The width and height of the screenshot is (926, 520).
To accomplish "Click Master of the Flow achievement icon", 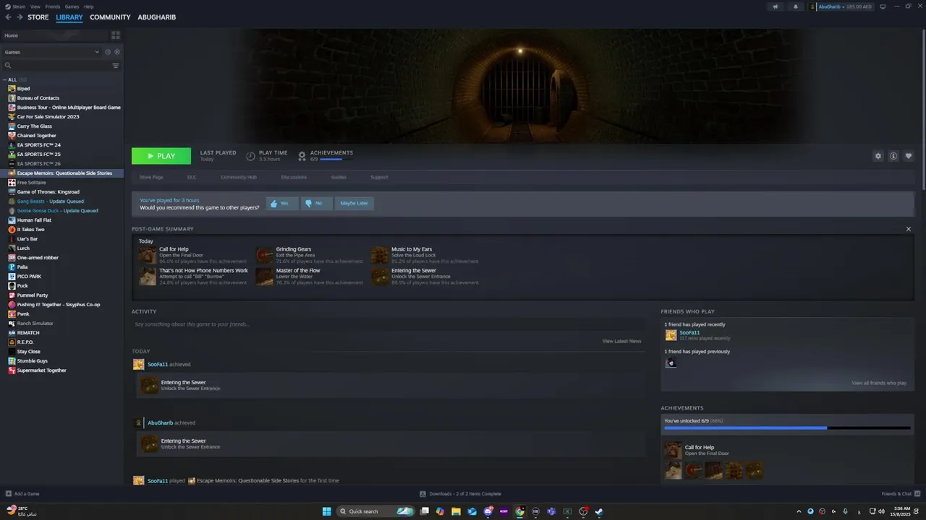I will (264, 277).
